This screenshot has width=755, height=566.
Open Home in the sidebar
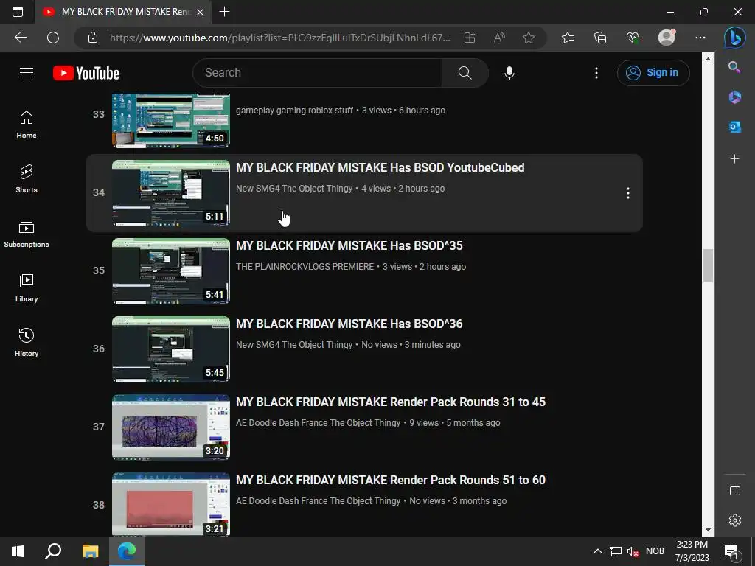pyautogui.click(x=27, y=125)
